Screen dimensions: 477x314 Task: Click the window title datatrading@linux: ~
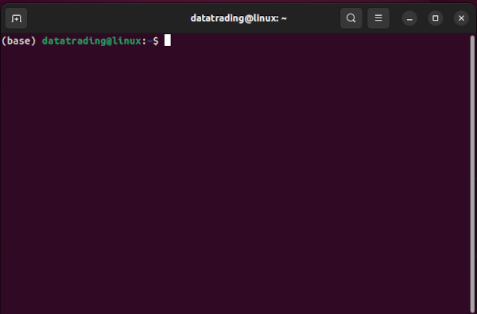pos(238,18)
